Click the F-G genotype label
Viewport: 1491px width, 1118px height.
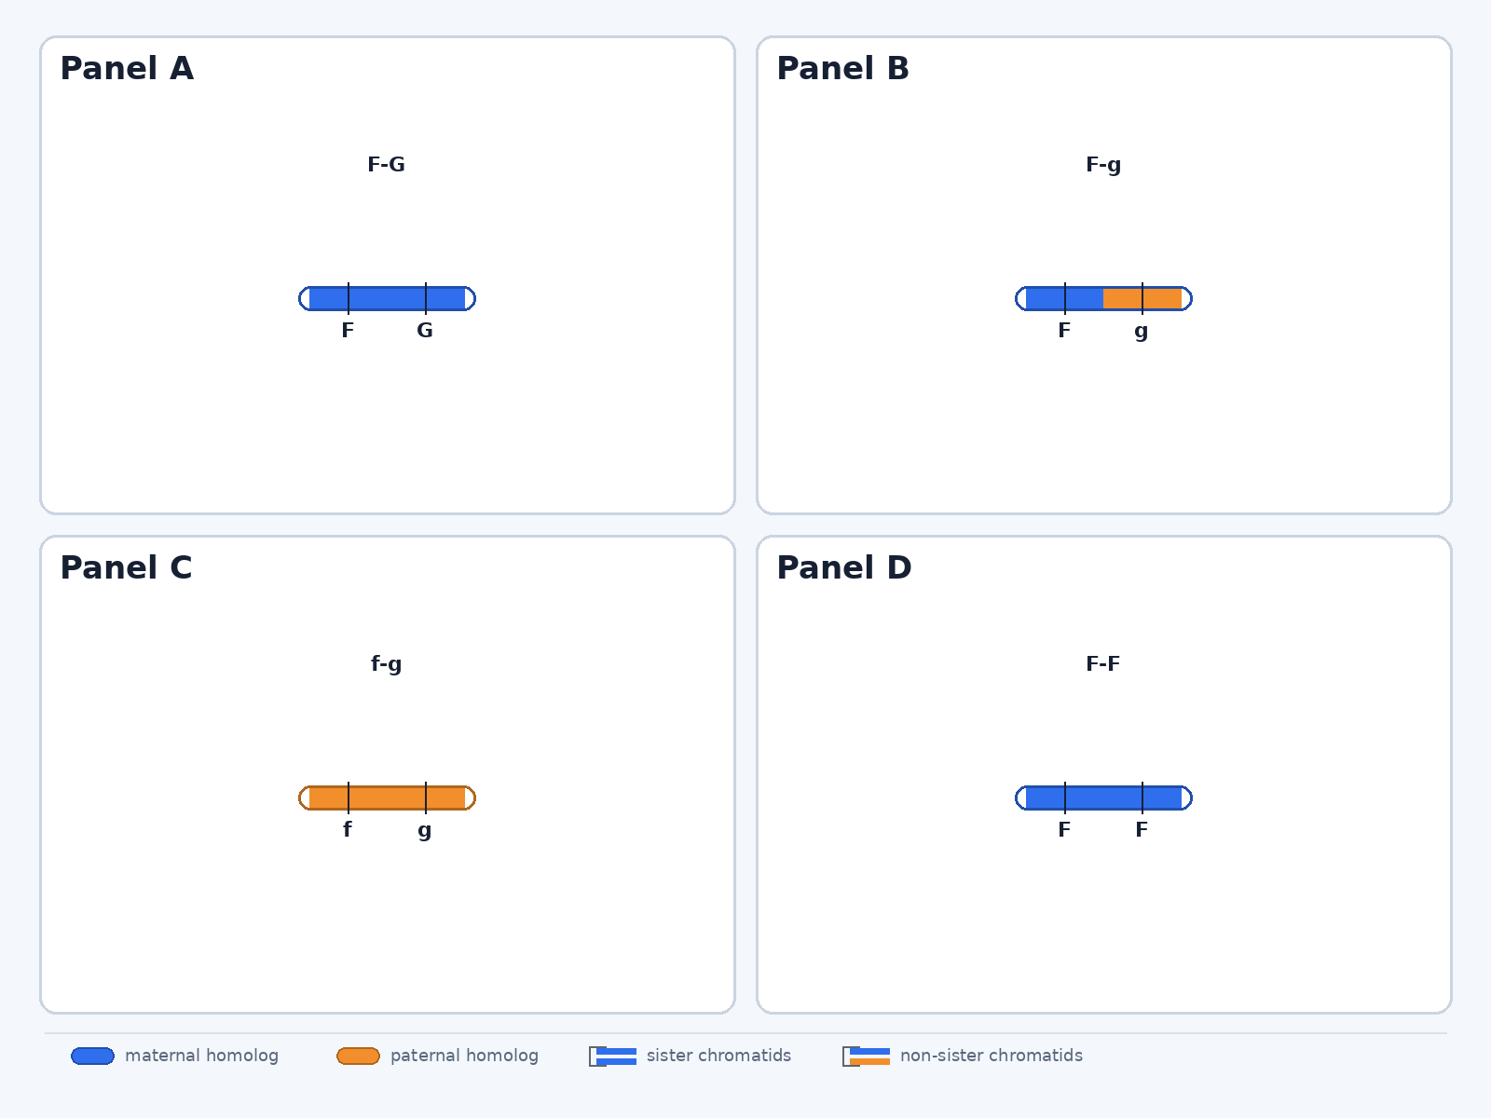387,165
